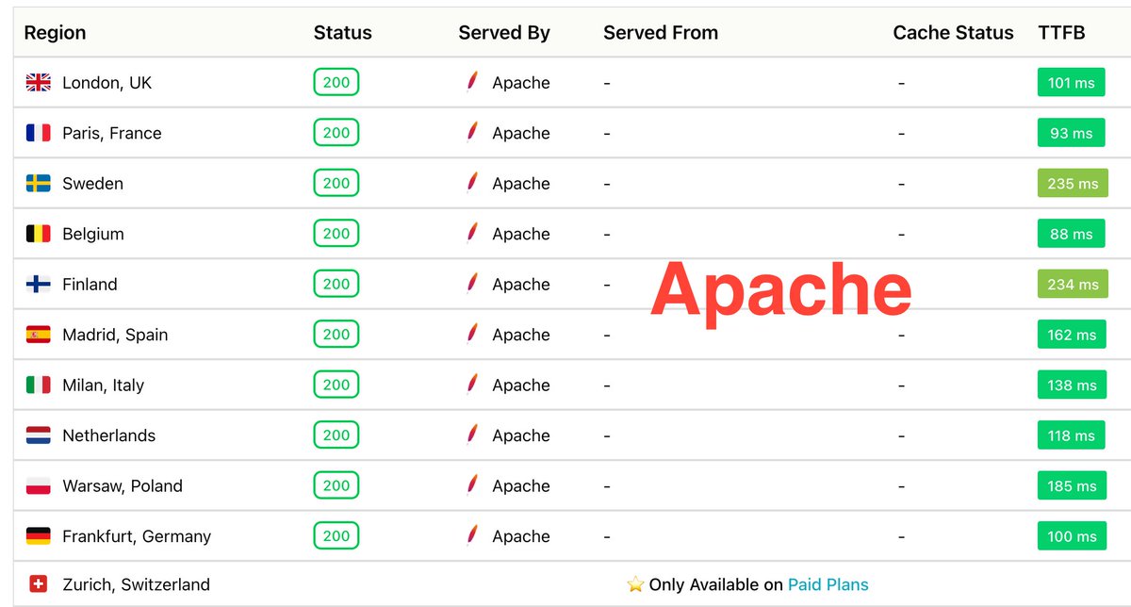Click the Apache feather icon in Warsaw row
Viewport: 1131px width, 607px height.
click(x=472, y=485)
